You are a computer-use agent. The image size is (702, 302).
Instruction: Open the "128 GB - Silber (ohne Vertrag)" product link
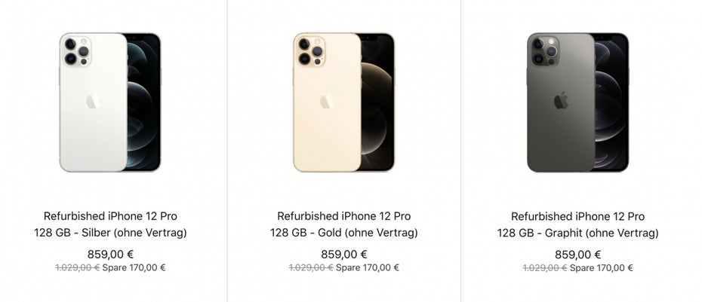tap(110, 233)
